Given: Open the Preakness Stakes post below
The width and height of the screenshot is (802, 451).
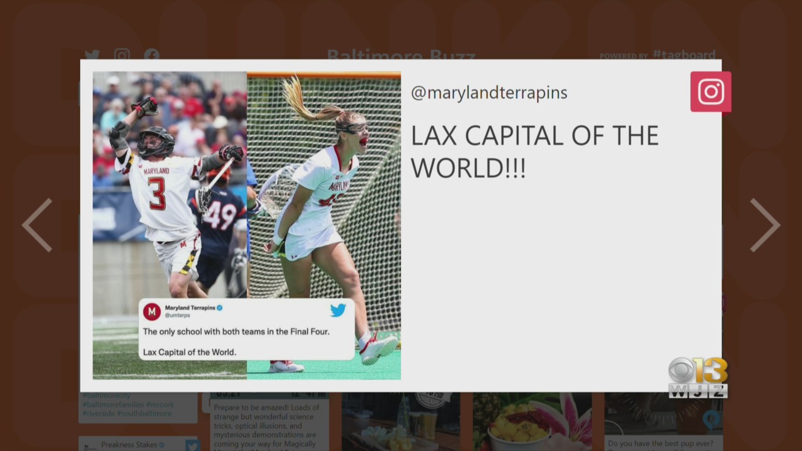Looking at the screenshot, I should [138, 444].
